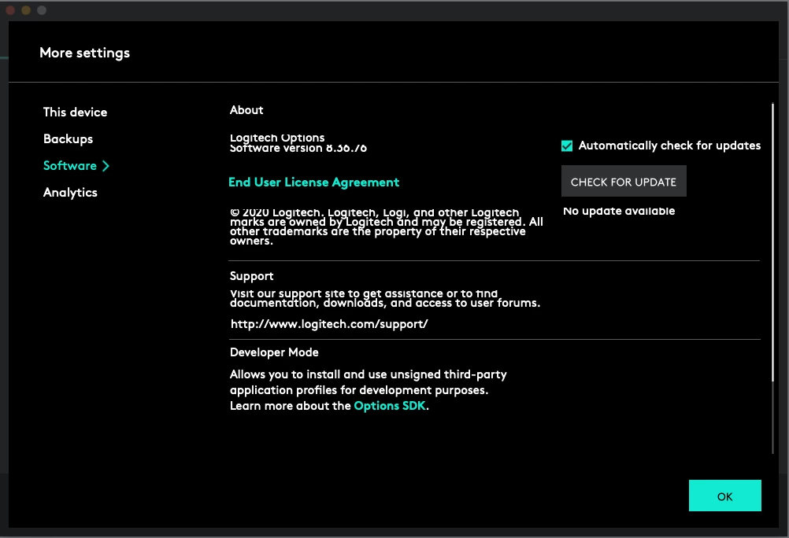Screen dimensions: 789x538
Task: Toggle Automatically check for updates checkbox
Action: click(x=567, y=146)
